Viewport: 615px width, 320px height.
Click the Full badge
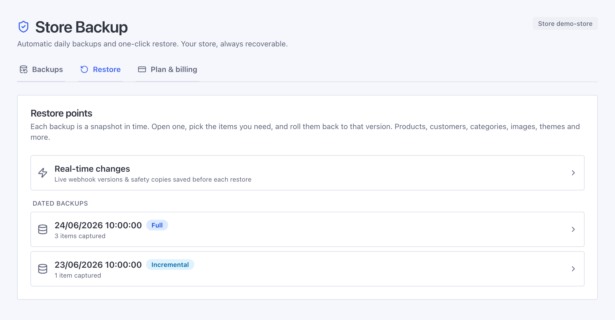tap(157, 225)
